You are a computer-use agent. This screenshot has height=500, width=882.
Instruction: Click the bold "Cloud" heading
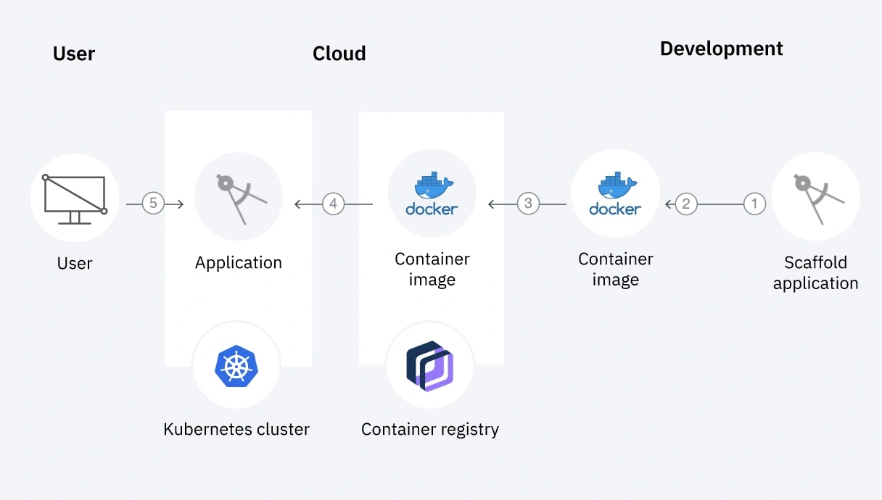[339, 54]
